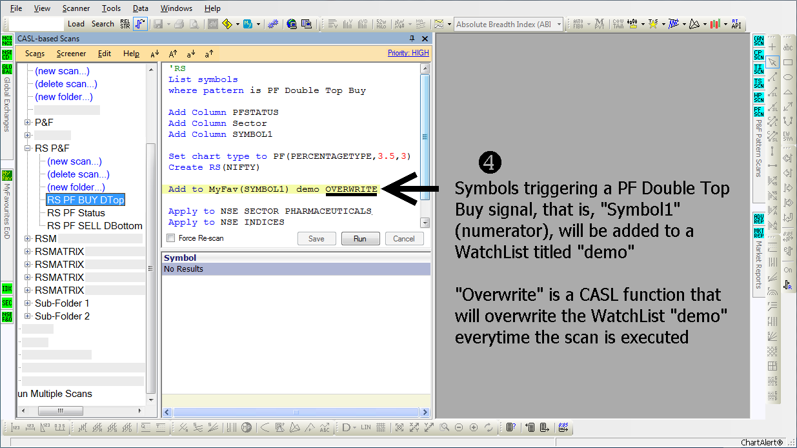Open the Scanner menu
Viewport: 797px width, 448px height.
pos(76,8)
